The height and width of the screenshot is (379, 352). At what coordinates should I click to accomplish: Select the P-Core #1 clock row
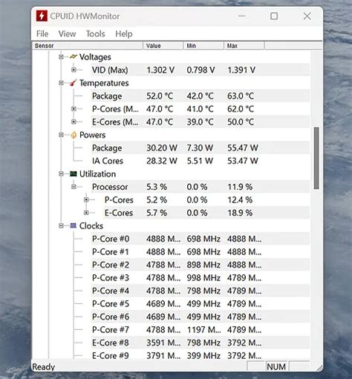point(201,252)
